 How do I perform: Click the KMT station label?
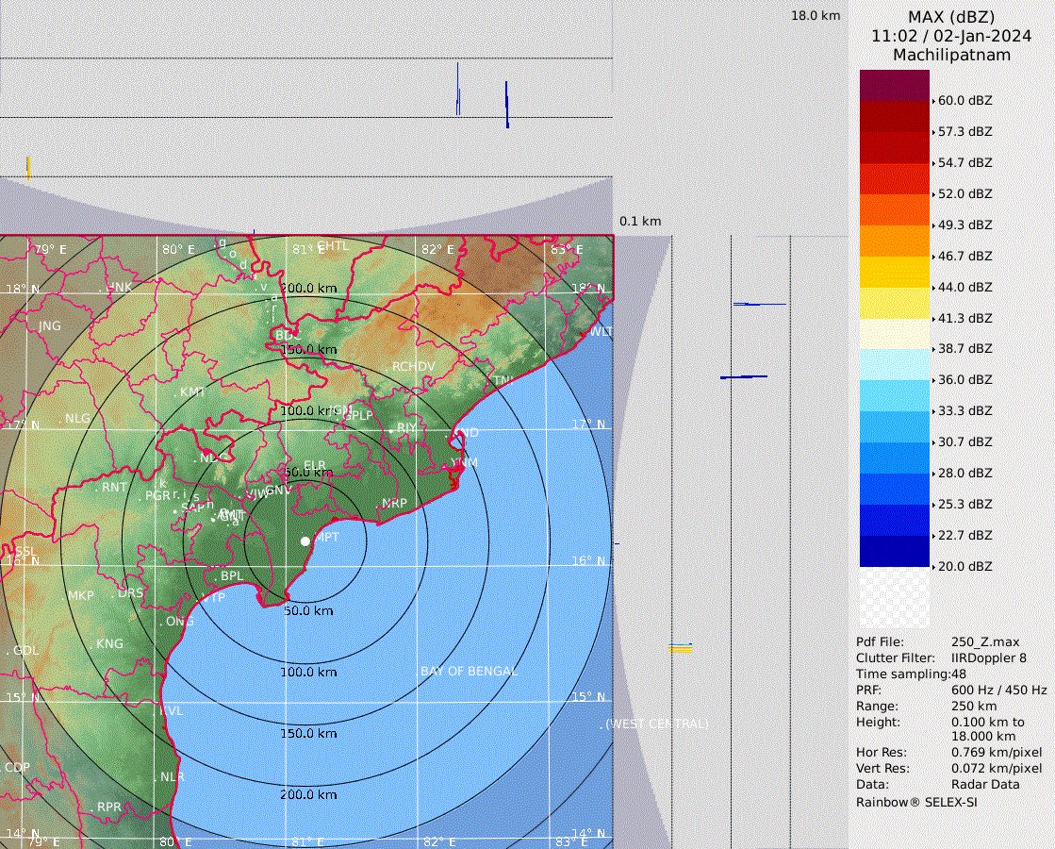(192, 391)
